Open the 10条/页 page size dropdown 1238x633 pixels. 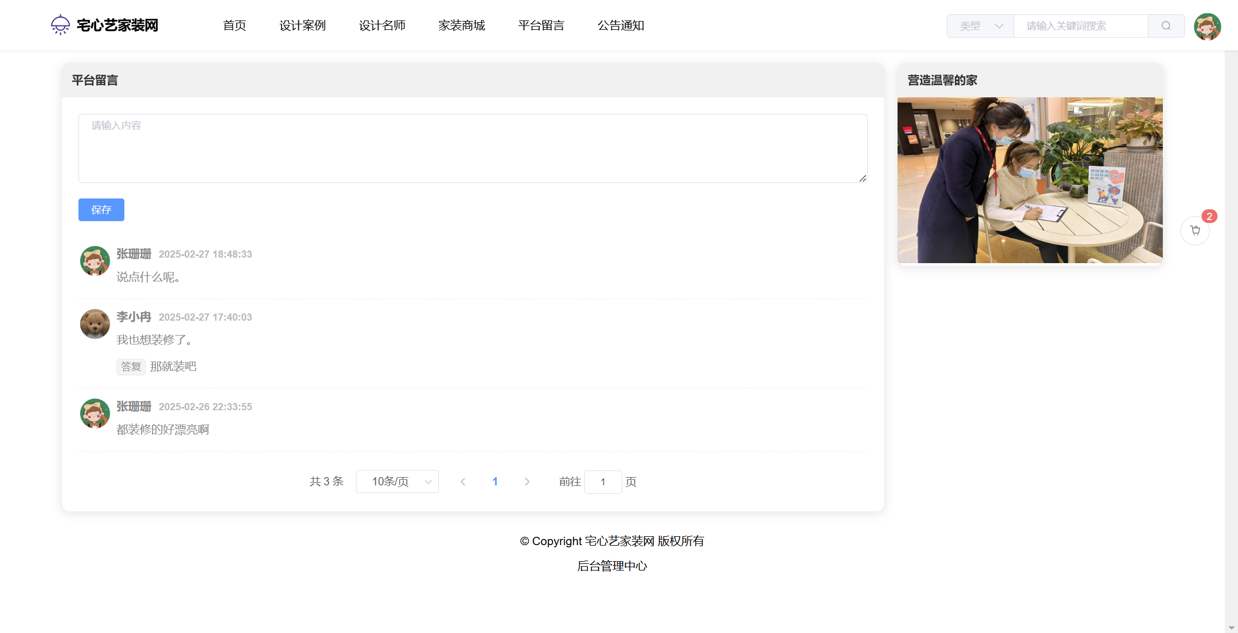pos(397,482)
